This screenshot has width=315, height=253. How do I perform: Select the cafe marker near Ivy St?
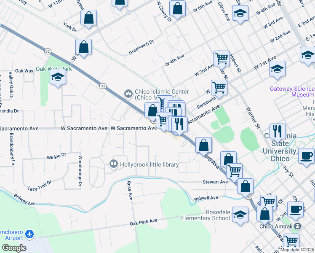point(306,157)
